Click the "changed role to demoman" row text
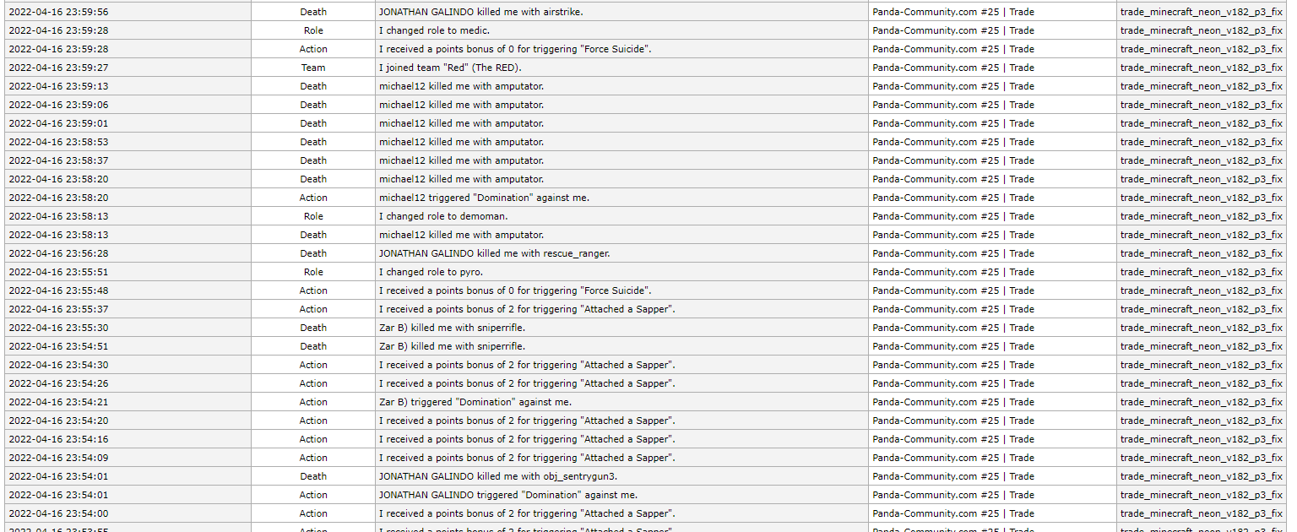 (442, 216)
